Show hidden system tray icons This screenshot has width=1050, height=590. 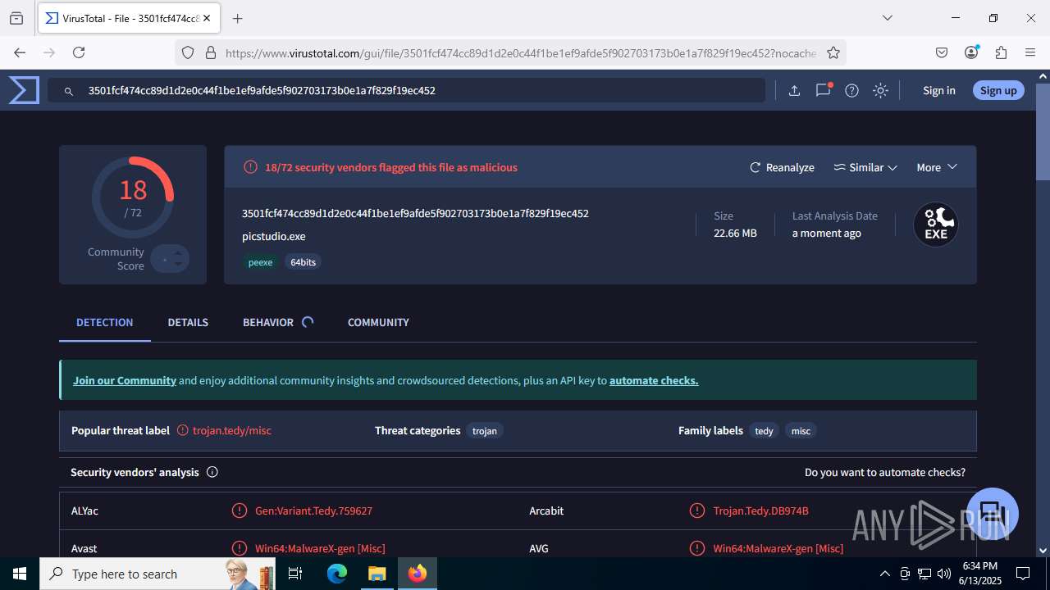click(884, 574)
